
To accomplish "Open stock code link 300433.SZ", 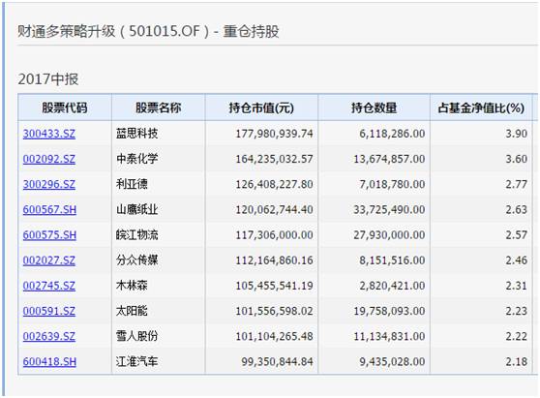I will click(49, 134).
